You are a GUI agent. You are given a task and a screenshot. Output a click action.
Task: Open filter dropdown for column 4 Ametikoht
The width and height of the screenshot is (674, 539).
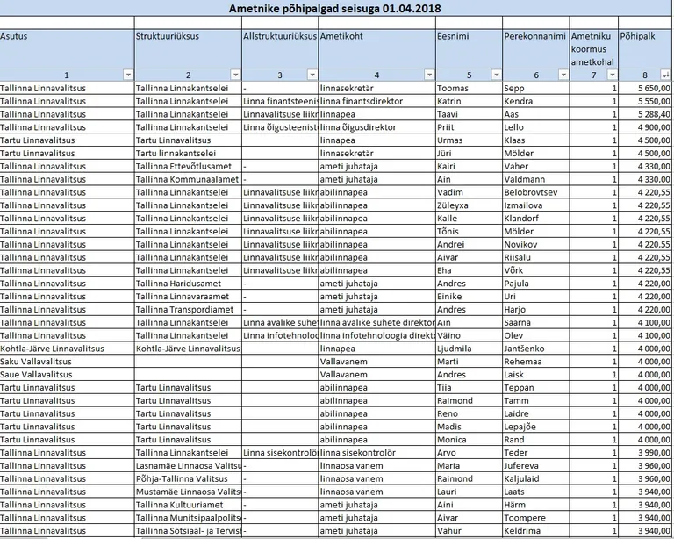[429, 75]
